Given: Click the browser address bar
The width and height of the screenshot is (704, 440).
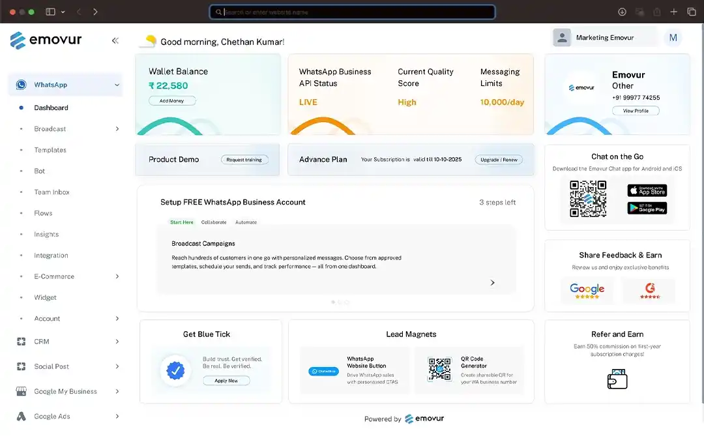Looking at the screenshot, I should point(352,12).
